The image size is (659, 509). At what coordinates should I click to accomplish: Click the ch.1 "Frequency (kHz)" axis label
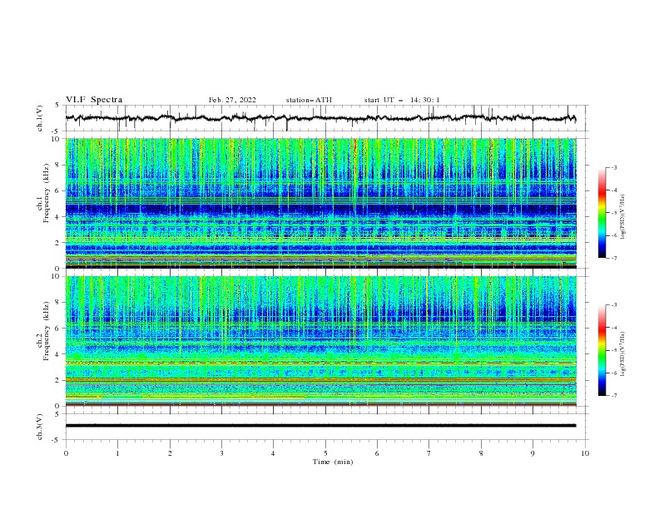(x=47, y=194)
